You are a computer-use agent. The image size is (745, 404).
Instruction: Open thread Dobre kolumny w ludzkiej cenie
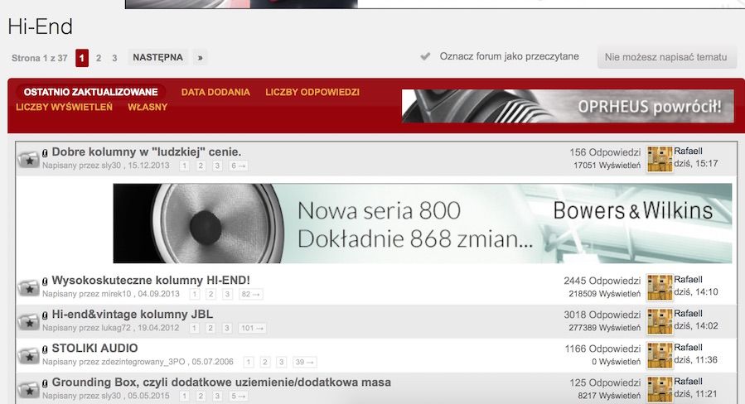pyautogui.click(x=147, y=152)
